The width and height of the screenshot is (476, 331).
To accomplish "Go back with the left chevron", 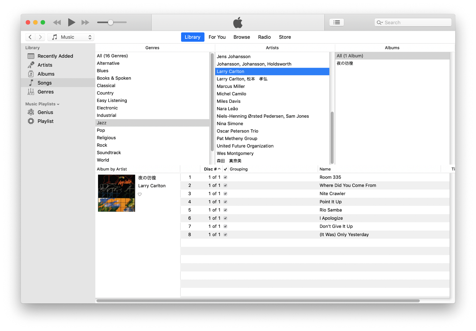I will click(30, 37).
